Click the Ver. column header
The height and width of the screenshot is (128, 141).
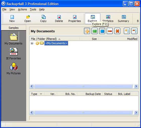pyautogui.click(x=51, y=94)
